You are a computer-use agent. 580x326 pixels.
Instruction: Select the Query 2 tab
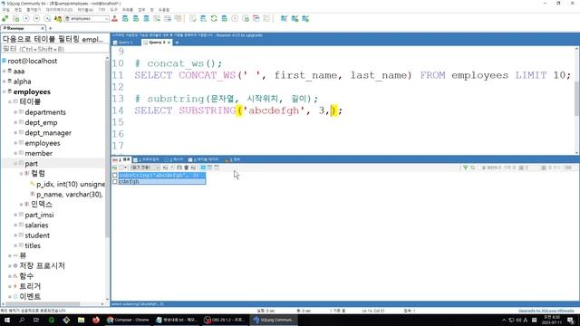pyautogui.click(x=156, y=43)
